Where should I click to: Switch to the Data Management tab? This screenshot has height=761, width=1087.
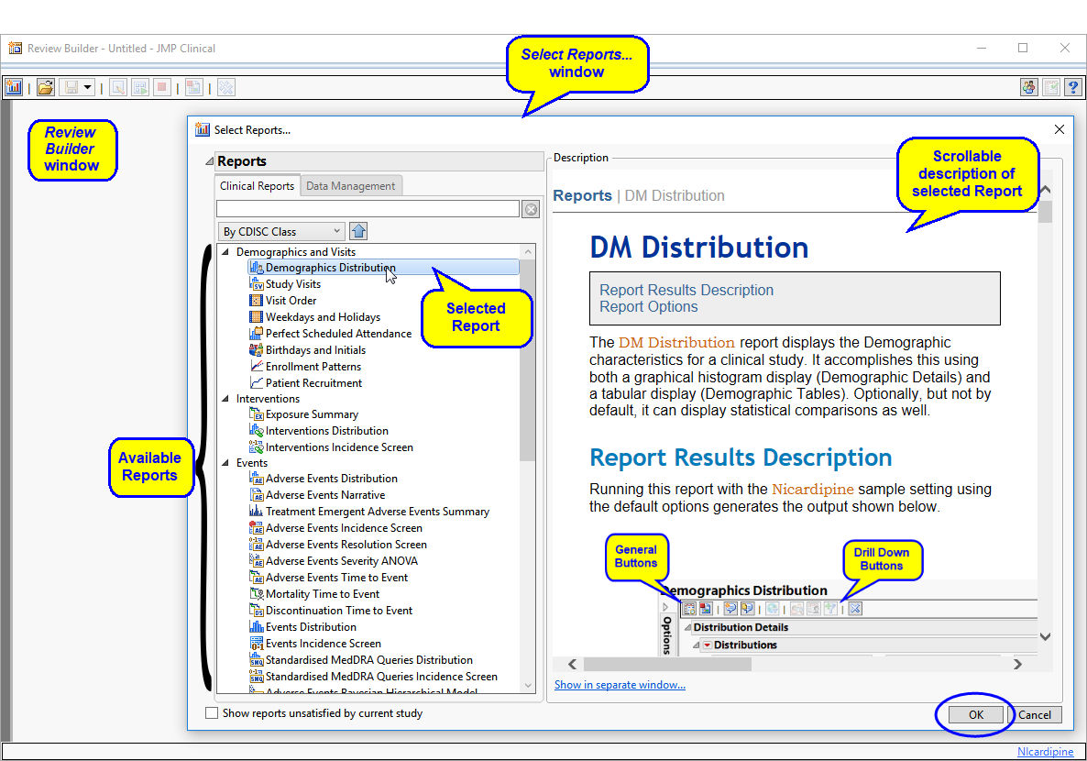click(350, 186)
